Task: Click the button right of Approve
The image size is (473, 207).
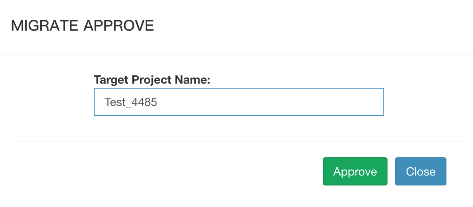Action: coord(420,171)
